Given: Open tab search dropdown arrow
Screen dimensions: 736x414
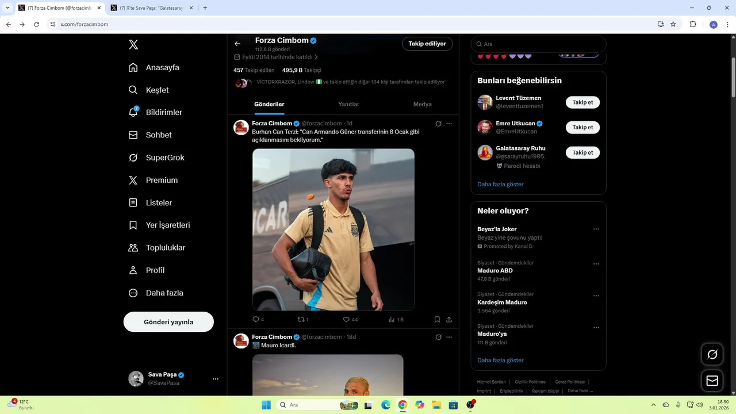Looking at the screenshot, I should click(x=7, y=8).
